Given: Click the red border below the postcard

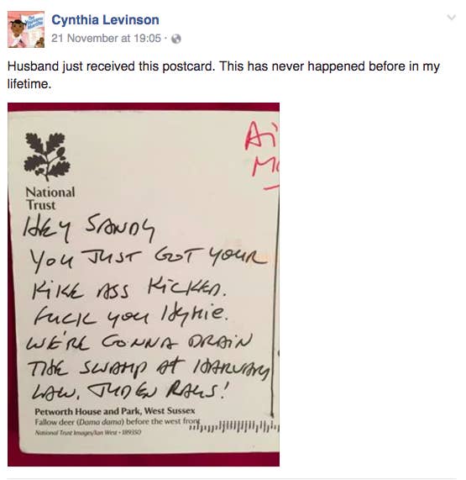Looking at the screenshot, I should tap(144, 460).
